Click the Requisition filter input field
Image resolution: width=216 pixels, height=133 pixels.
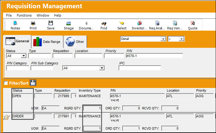[63, 56]
